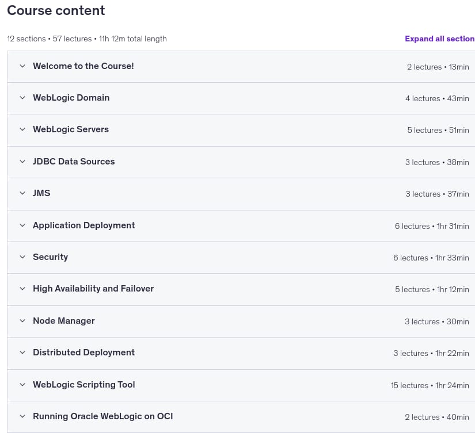Click the Course content heading
The height and width of the screenshot is (433, 475).
(56, 10)
